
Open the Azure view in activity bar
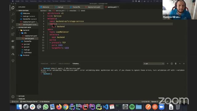pyautogui.click(x=13, y=54)
